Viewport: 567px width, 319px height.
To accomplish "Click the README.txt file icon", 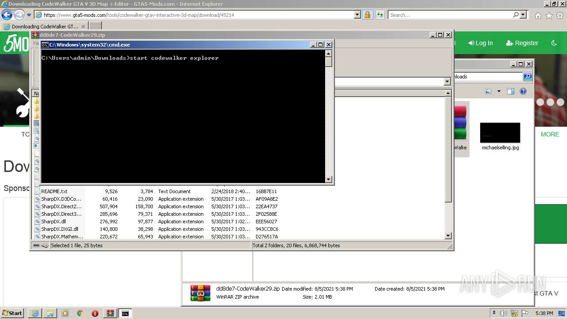I will coord(37,191).
